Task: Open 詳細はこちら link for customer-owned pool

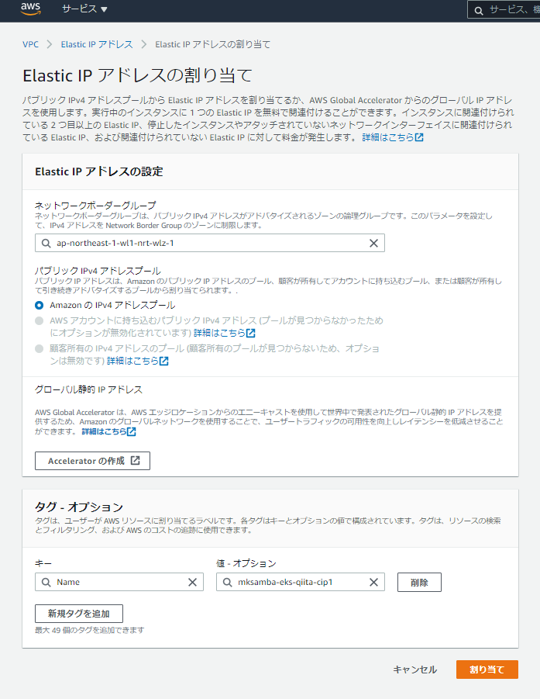Action: coord(138,361)
